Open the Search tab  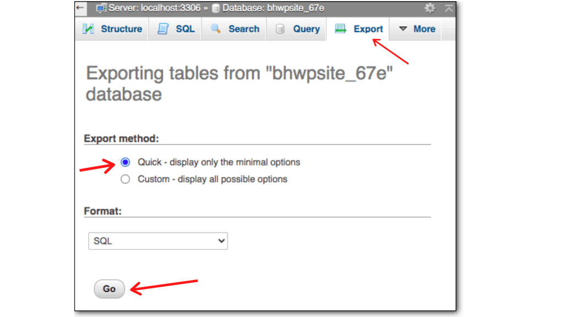pos(234,29)
